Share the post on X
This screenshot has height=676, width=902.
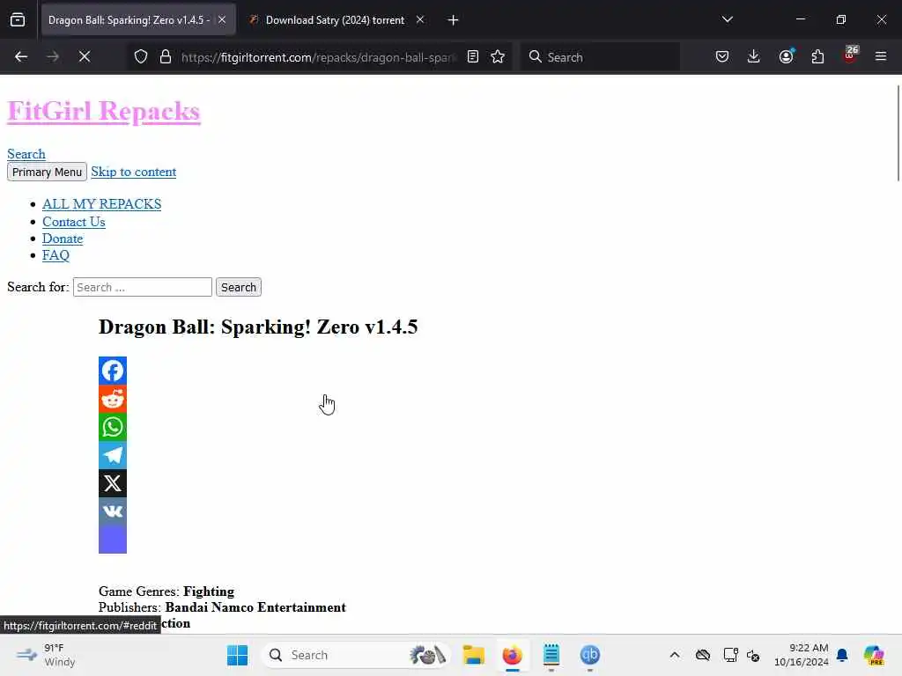[x=113, y=483]
